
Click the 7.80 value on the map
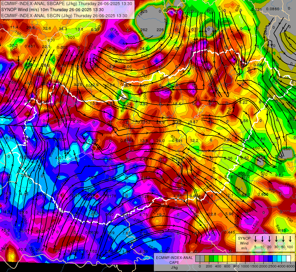[x=261, y=139]
